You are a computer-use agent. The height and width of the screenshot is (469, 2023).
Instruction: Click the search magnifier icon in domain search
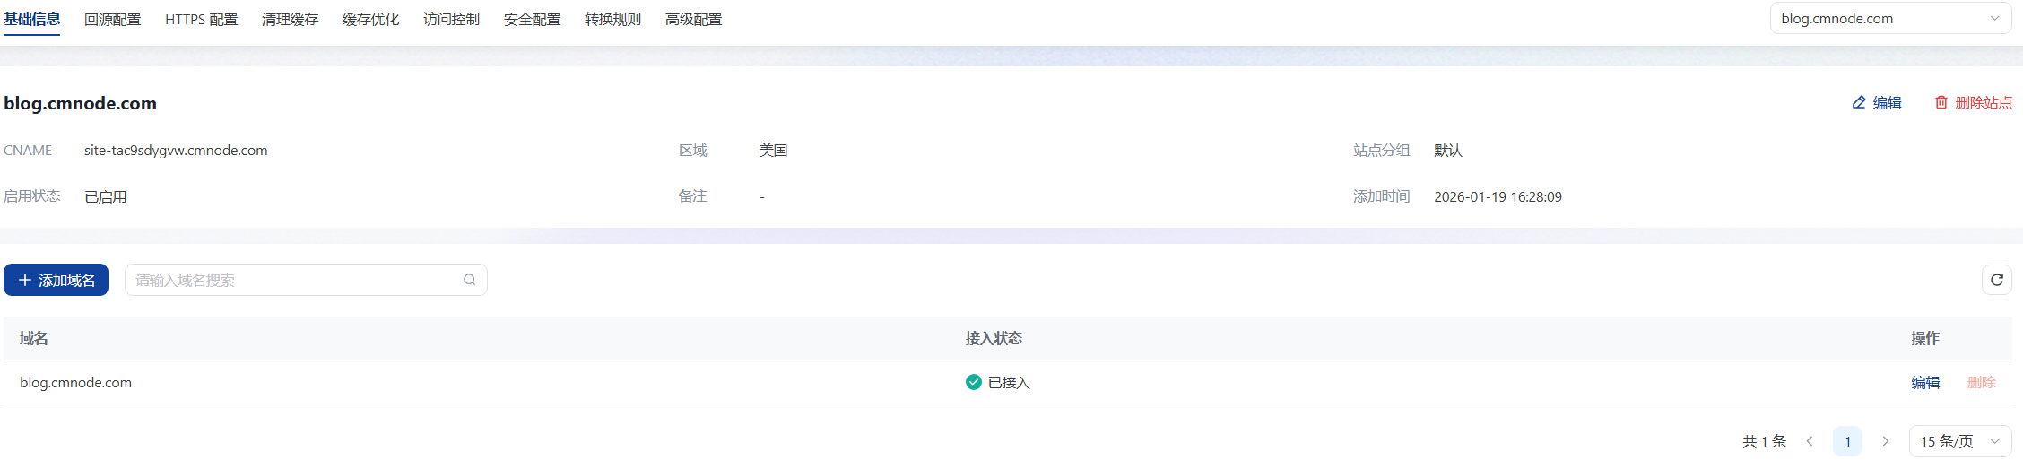(x=469, y=280)
